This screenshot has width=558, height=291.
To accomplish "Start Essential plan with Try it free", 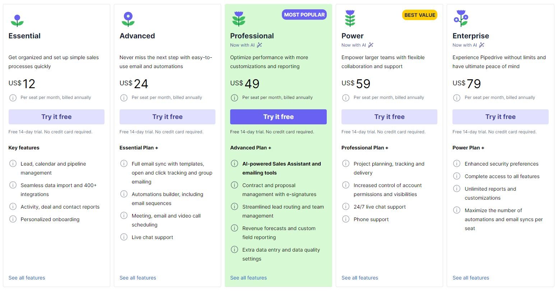I will pyautogui.click(x=56, y=117).
